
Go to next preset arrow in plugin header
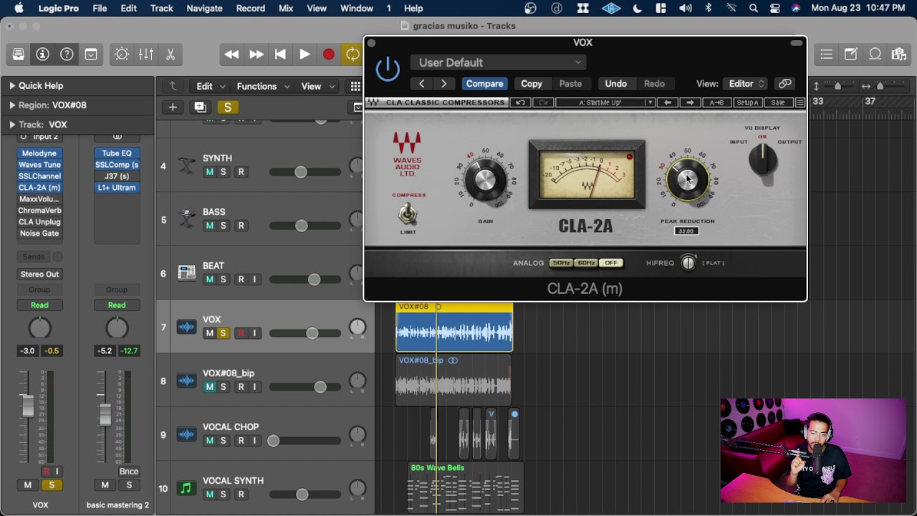pyautogui.click(x=444, y=84)
